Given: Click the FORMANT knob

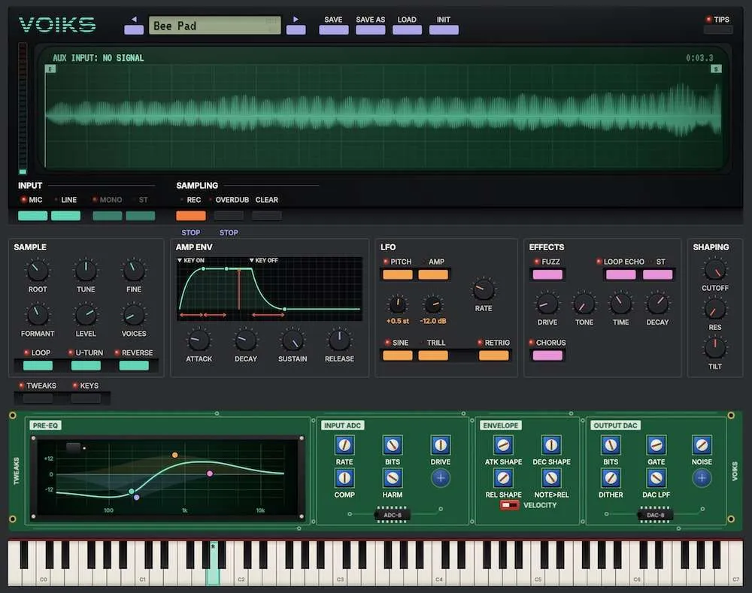Looking at the screenshot, I should 38,315.
